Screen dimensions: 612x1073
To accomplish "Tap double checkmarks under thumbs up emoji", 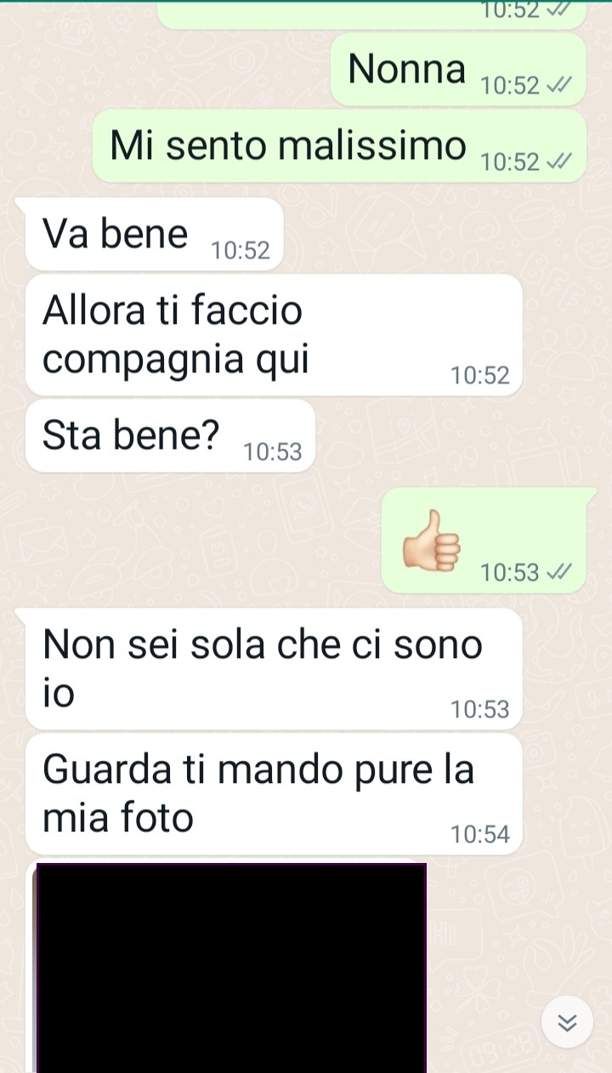I will coord(558,573).
